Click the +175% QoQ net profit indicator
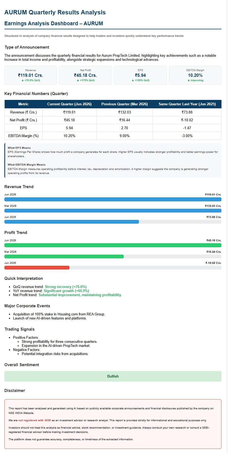The image size is (228, 453). 85,80
